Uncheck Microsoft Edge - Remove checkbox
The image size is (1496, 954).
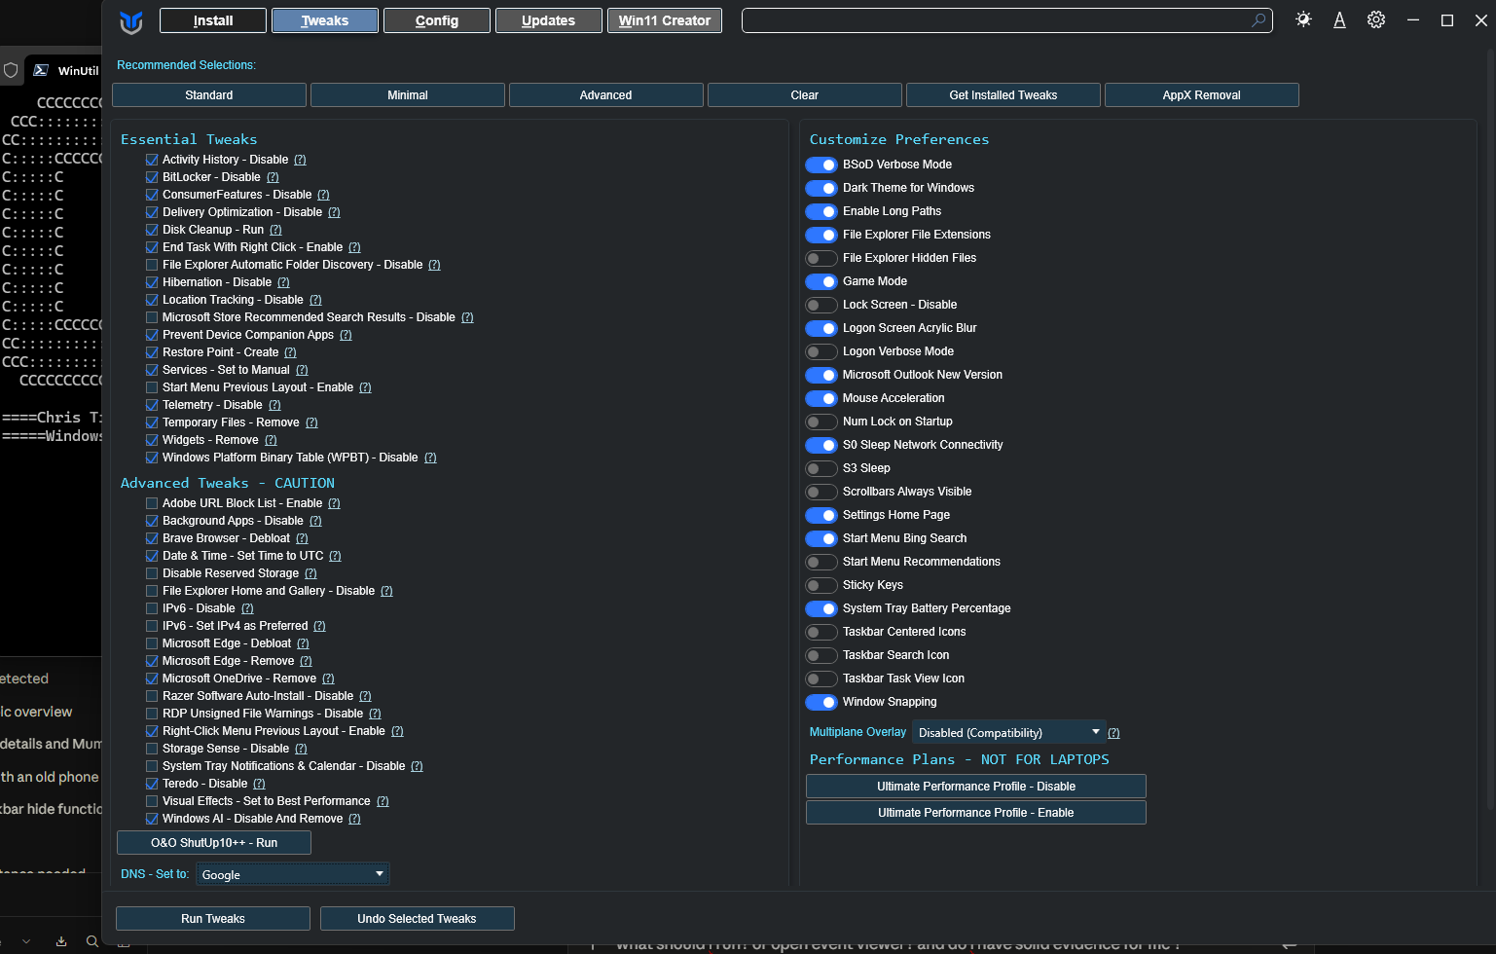152,661
